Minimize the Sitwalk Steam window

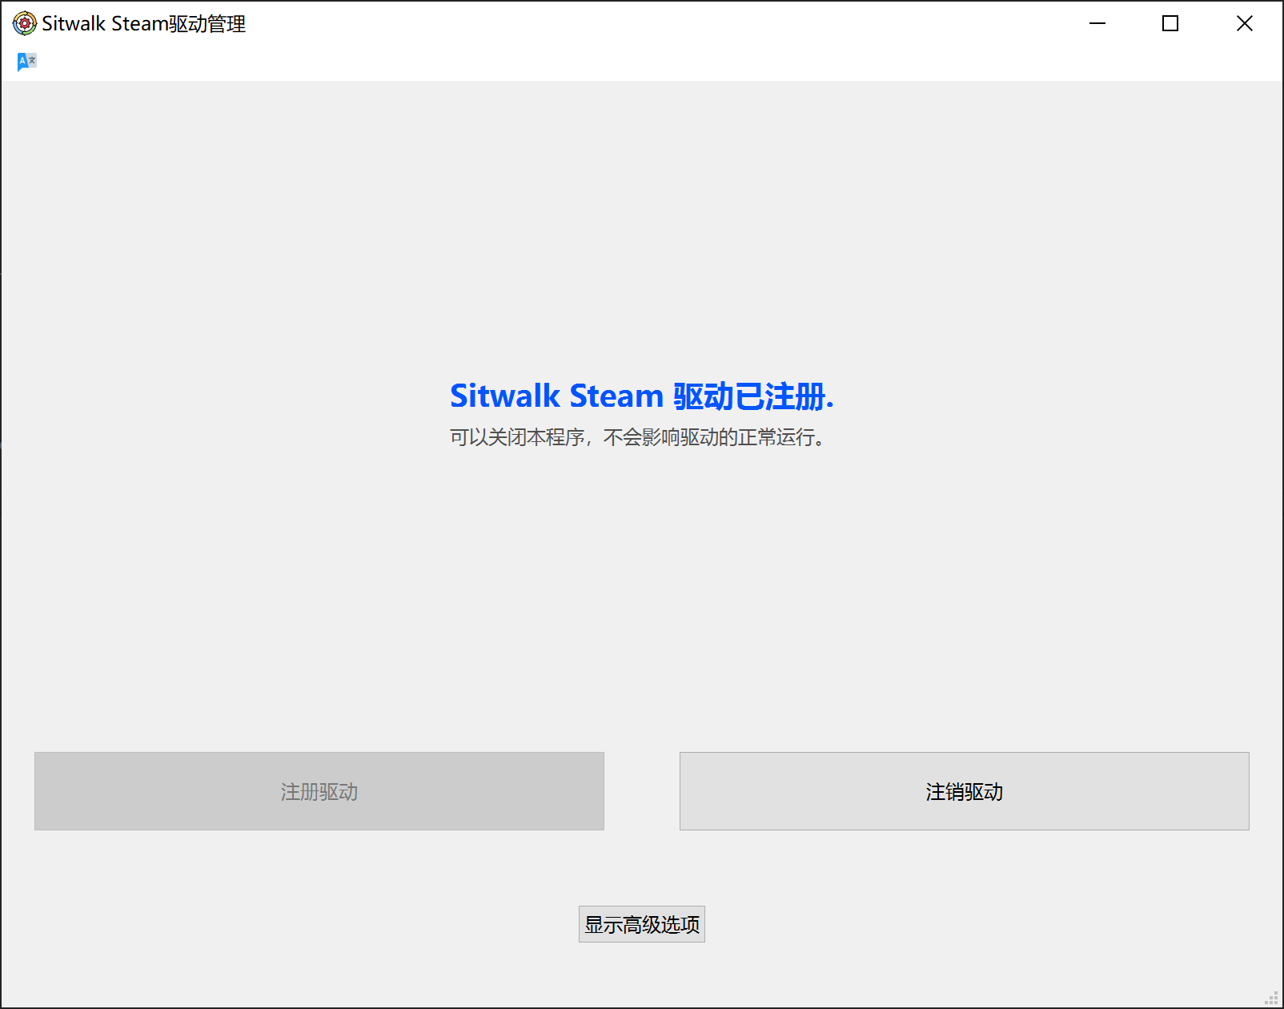[x=1097, y=24]
